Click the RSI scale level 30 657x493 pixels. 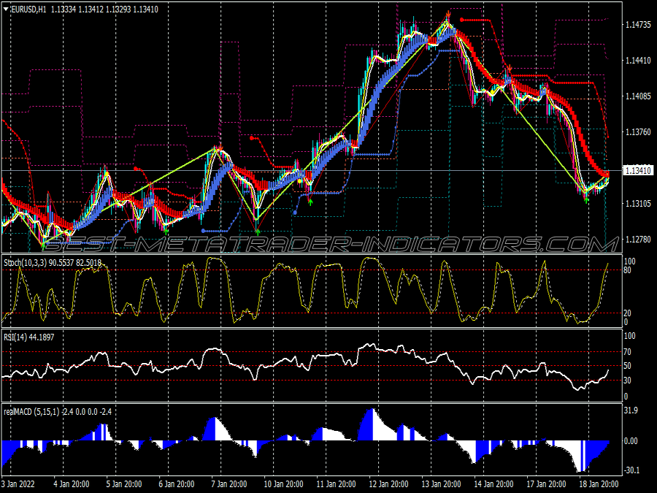click(x=628, y=381)
